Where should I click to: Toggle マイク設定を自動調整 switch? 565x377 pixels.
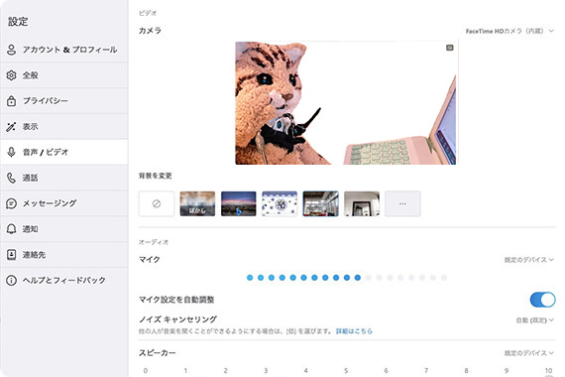(x=542, y=300)
